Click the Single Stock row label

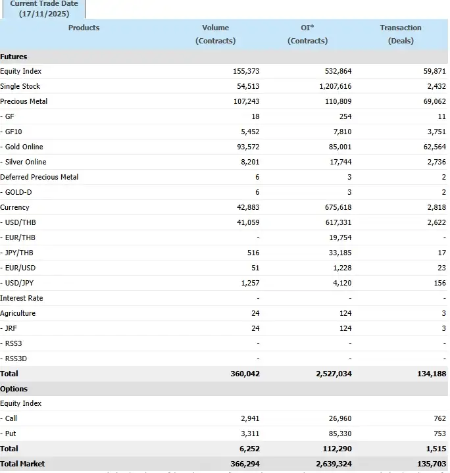click(20, 86)
